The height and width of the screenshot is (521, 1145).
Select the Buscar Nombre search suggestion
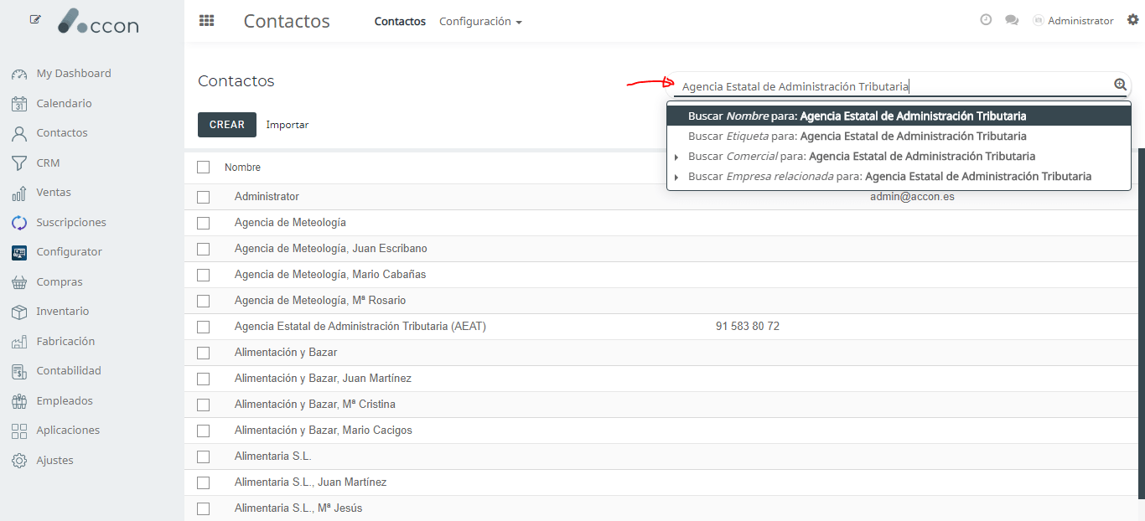899,116
